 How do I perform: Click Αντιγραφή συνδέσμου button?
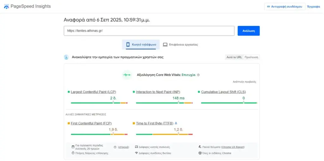(284, 6)
